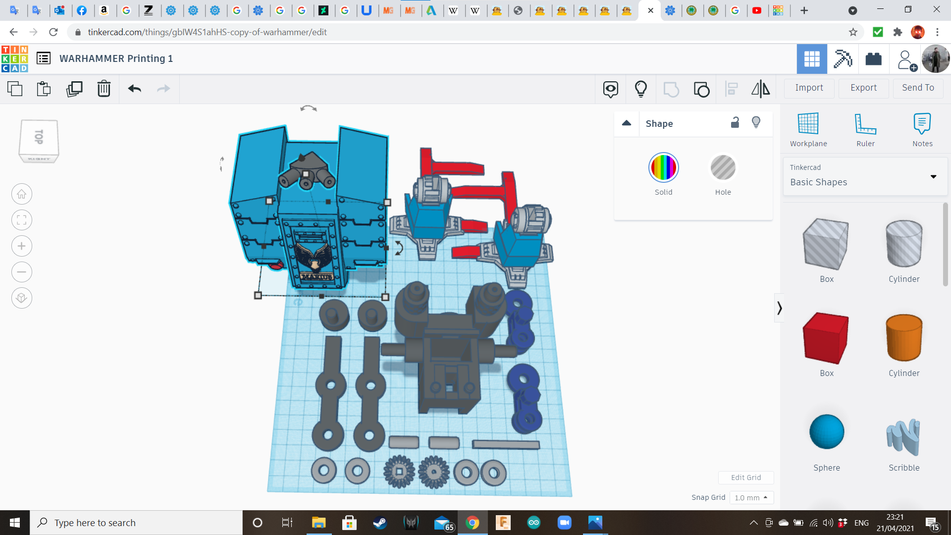This screenshot has height=535, width=951.
Task: Toggle the shape lock icon
Action: coord(735,122)
